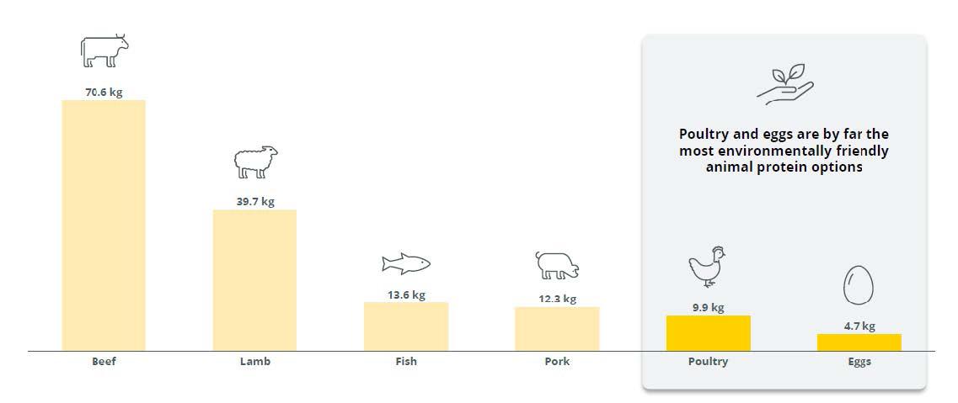Select the pig icon above Pork bar
Screen dimensions: 958x403
point(557,265)
